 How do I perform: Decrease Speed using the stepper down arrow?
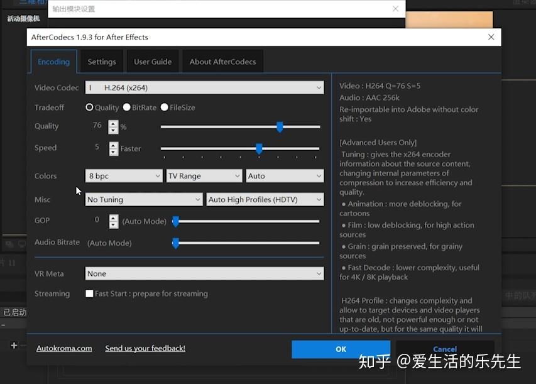113,151
